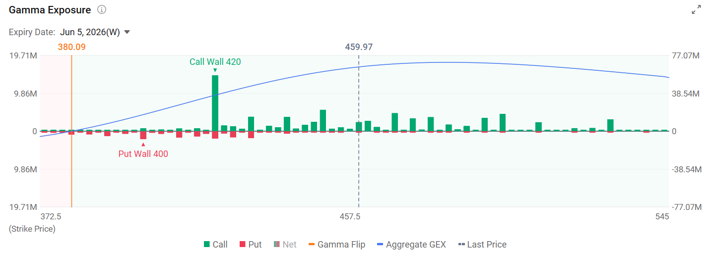Click the red Put legend color square
709x253 pixels.
[x=243, y=245]
